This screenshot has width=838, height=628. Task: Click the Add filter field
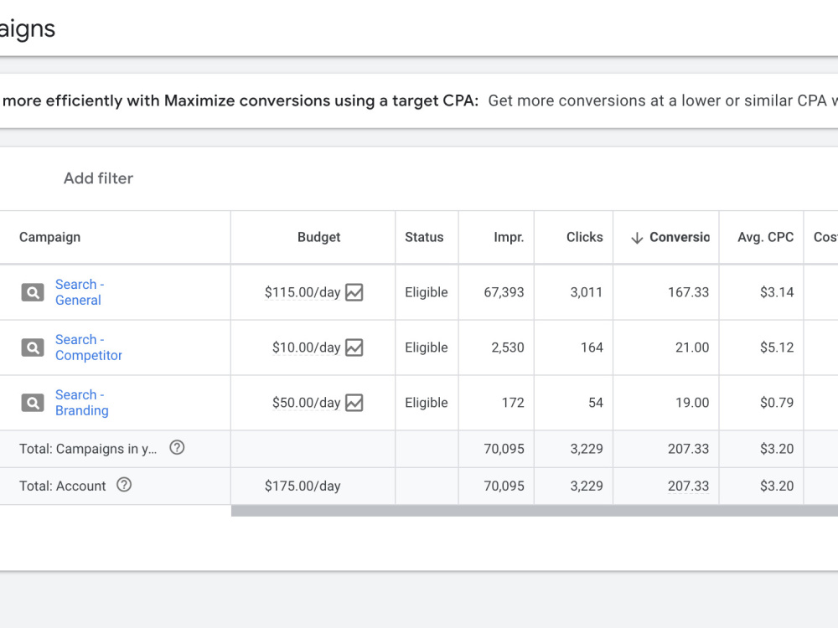(x=98, y=178)
